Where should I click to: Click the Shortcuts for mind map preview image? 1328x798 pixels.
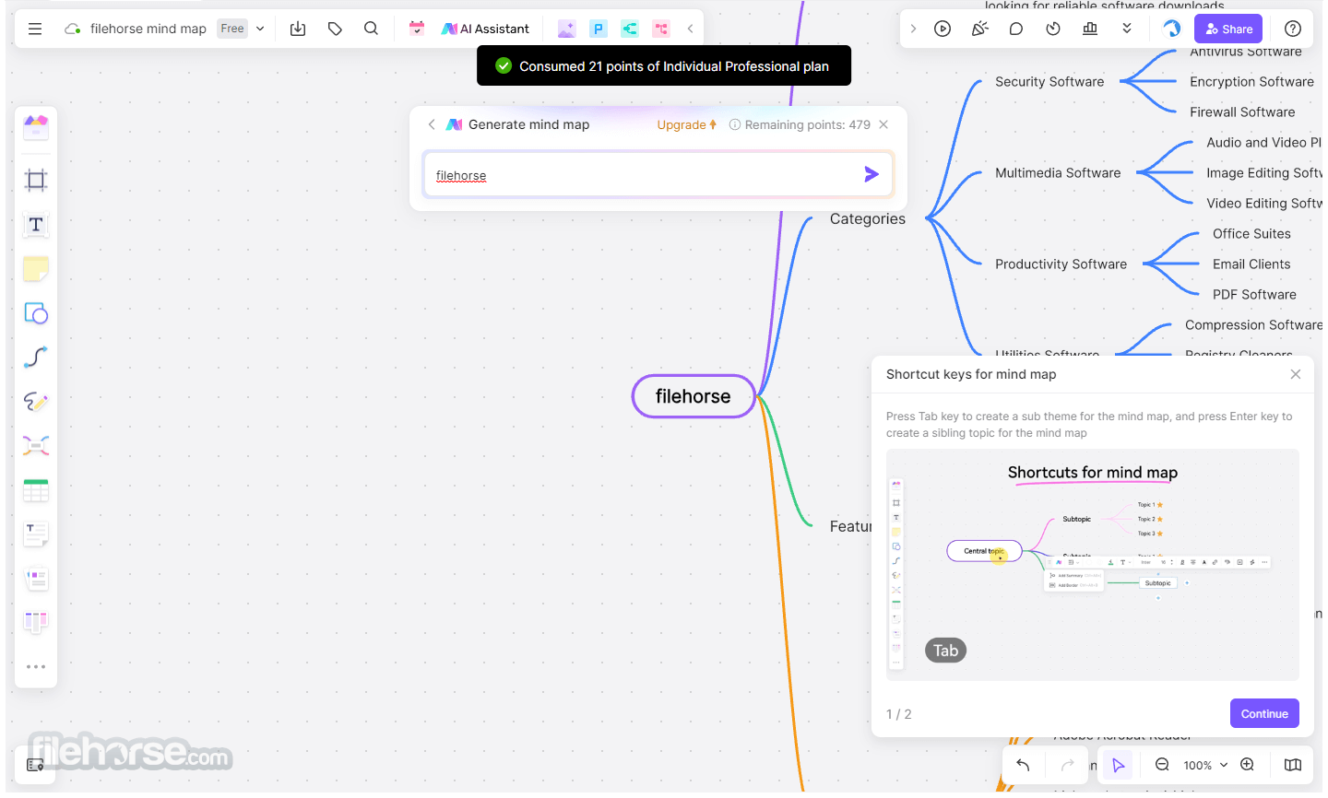[x=1093, y=565]
